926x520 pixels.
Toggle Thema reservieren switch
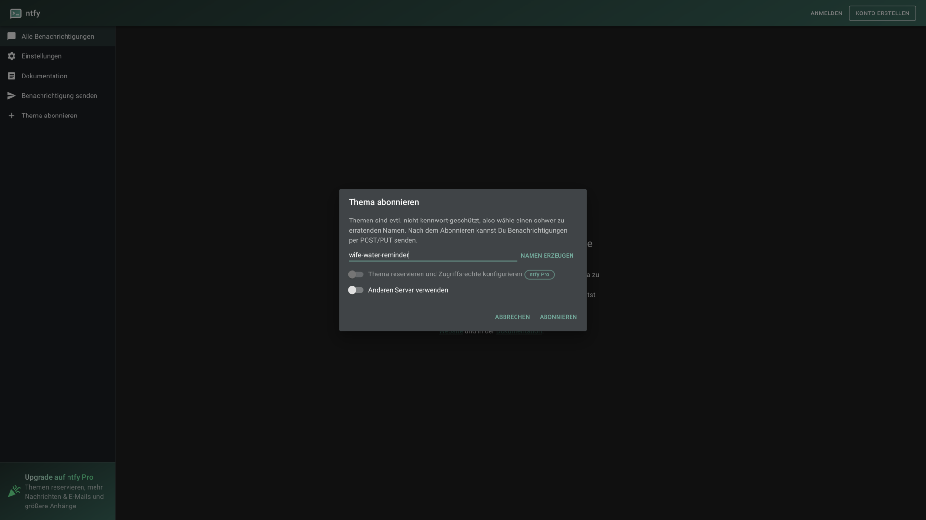pyautogui.click(x=355, y=274)
